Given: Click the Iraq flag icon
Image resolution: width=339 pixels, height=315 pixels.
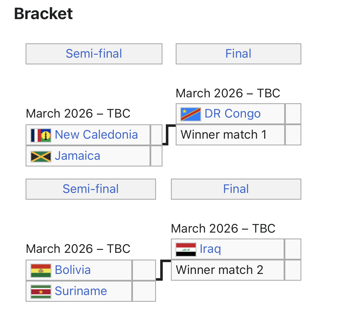Looking at the screenshot, I should pyautogui.click(x=186, y=249).
